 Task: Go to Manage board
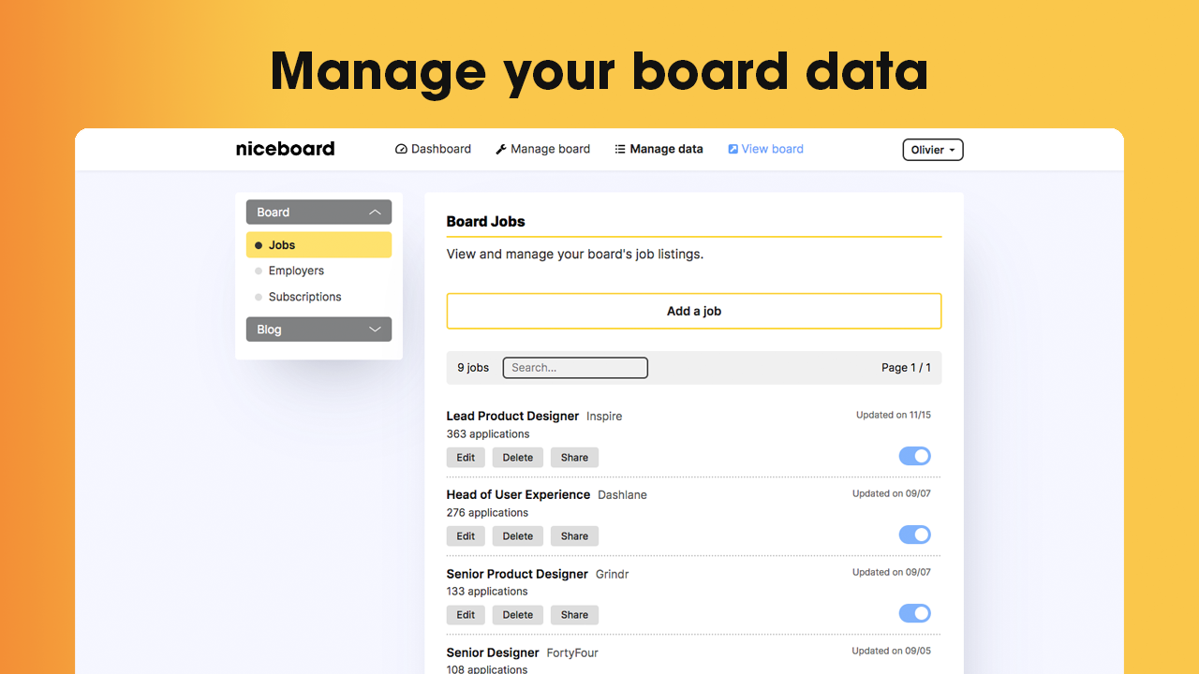click(543, 149)
